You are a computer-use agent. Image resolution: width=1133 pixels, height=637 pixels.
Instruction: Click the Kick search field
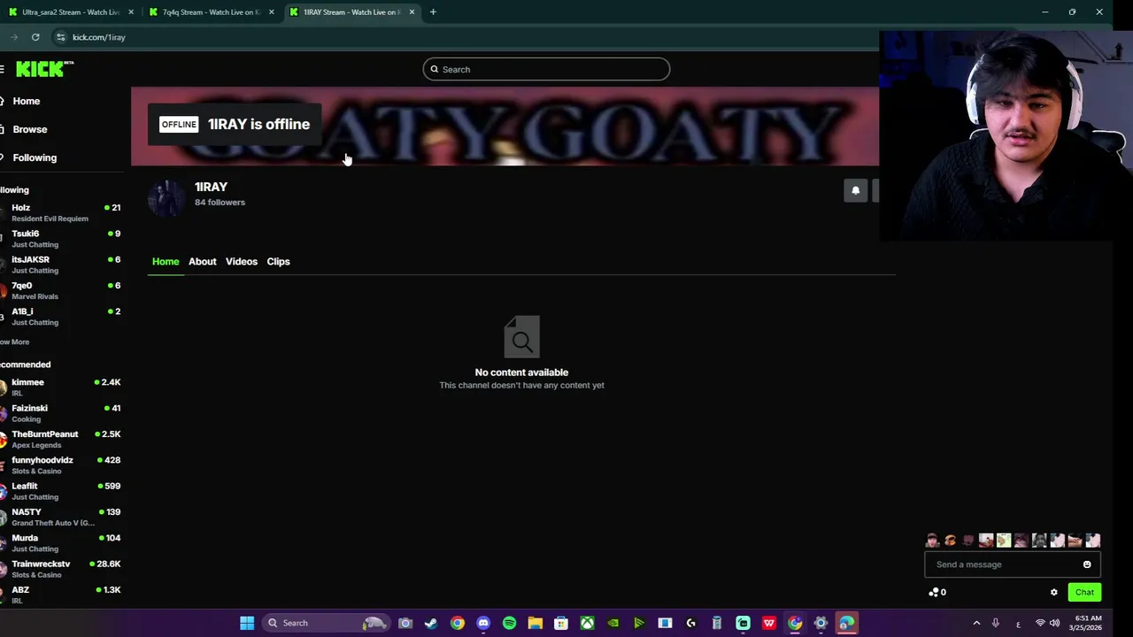pos(546,69)
